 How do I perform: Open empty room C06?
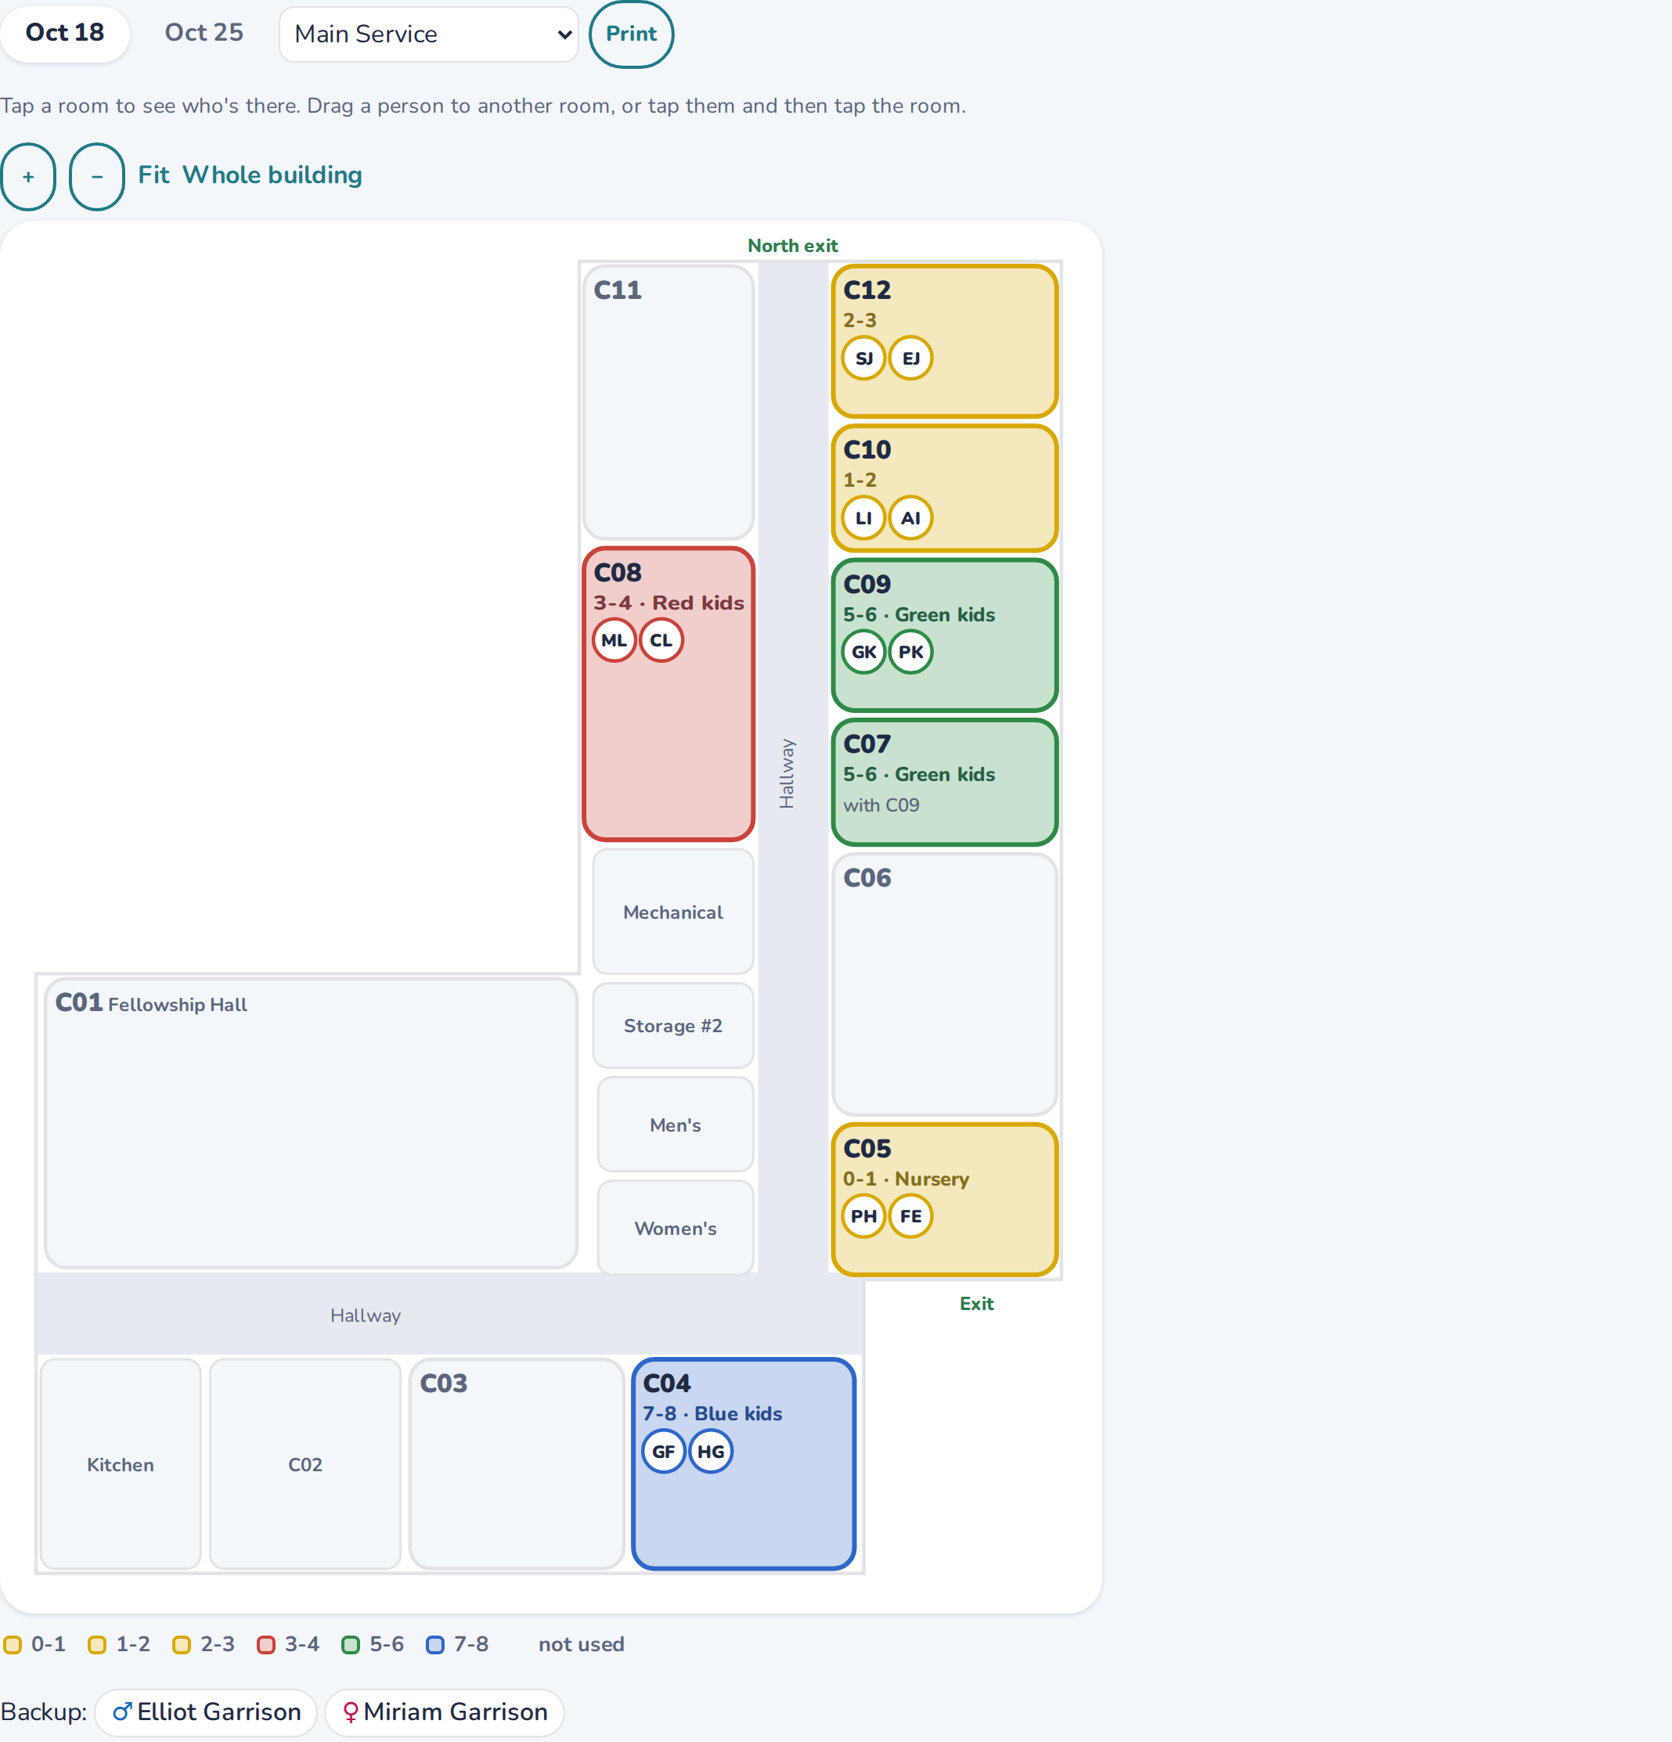[x=944, y=984]
